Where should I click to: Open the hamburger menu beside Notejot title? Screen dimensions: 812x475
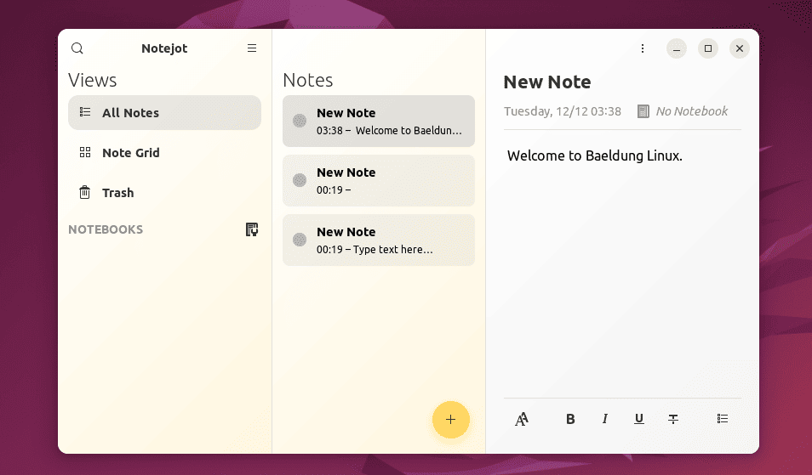point(252,48)
